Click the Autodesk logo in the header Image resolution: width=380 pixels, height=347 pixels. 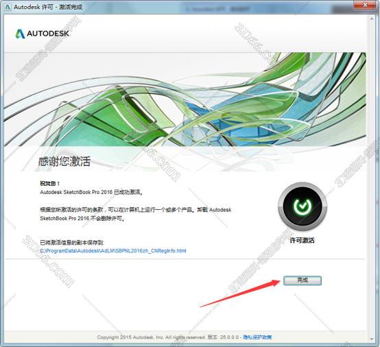[x=43, y=34]
